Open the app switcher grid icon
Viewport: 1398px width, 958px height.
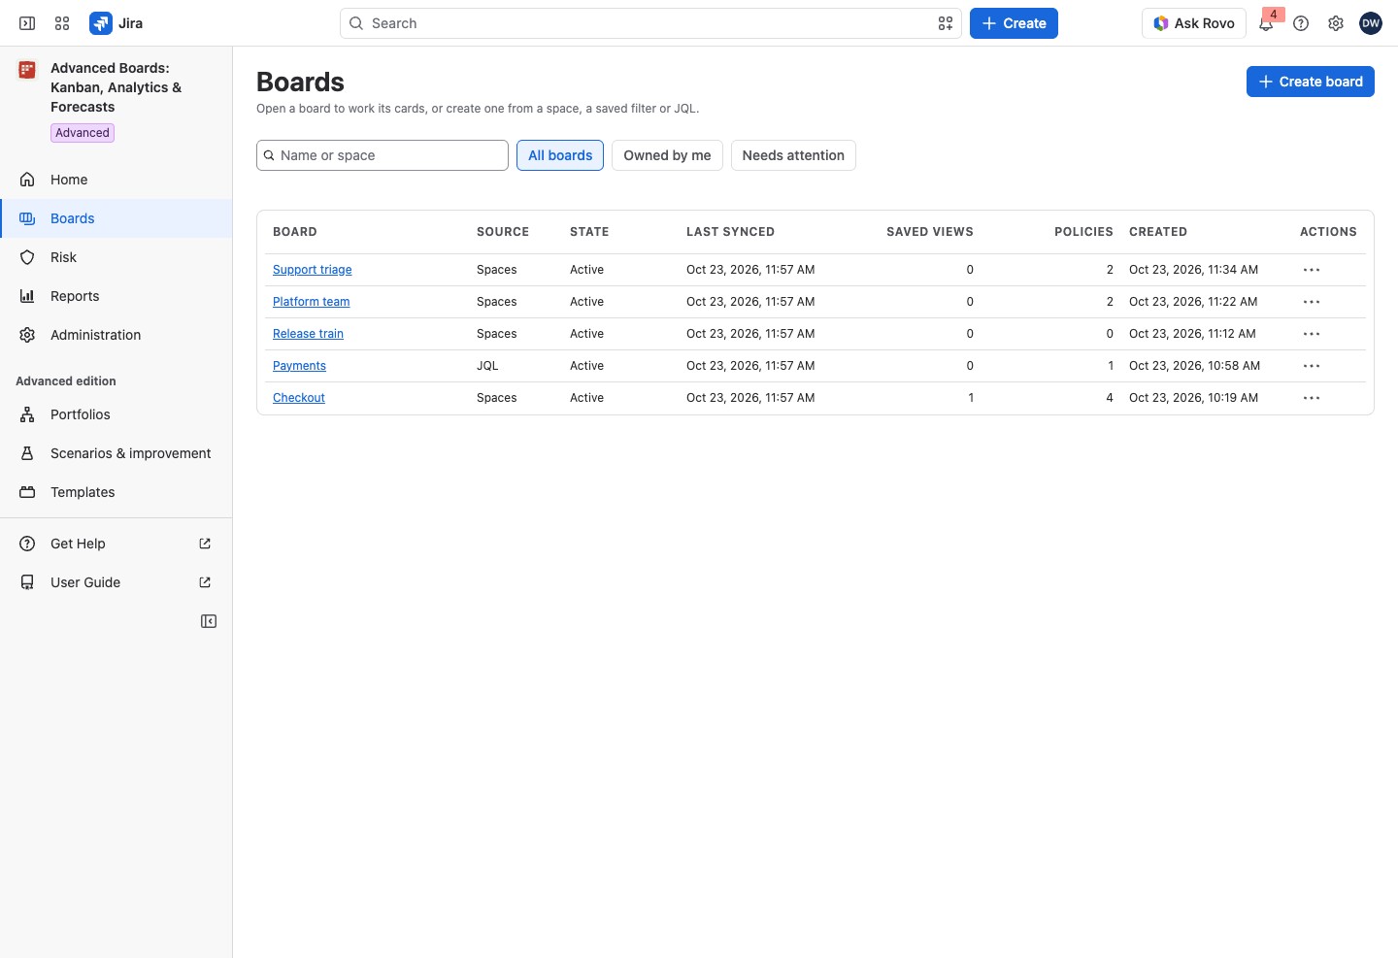(62, 23)
